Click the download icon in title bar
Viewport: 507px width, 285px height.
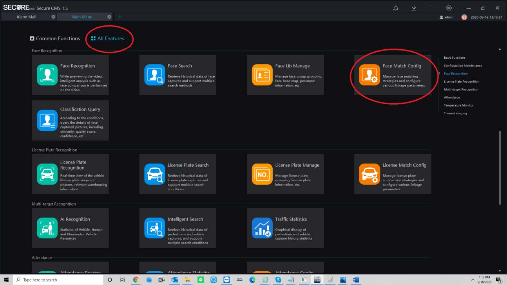tap(414, 8)
